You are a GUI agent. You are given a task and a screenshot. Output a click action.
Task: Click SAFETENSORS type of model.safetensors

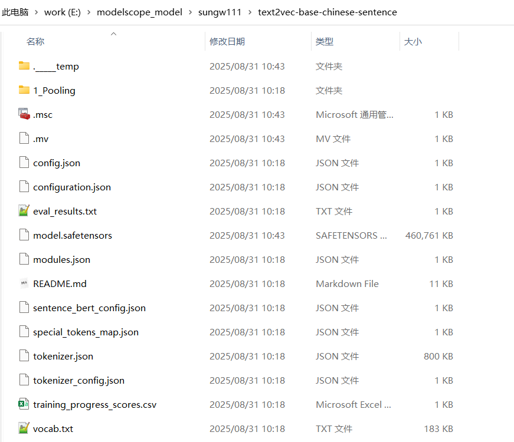[351, 235]
